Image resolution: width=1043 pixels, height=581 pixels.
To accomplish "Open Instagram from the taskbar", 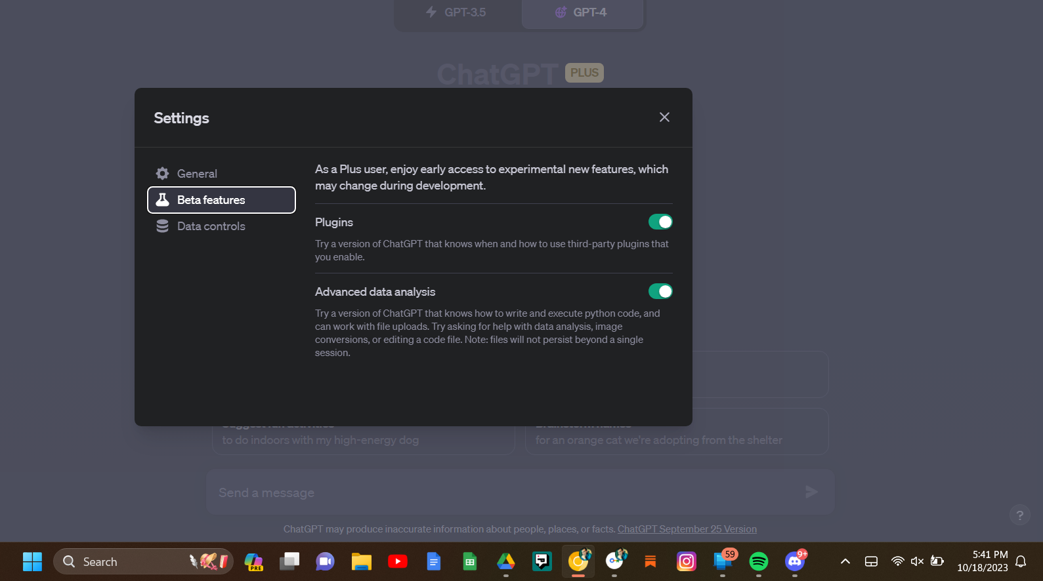I will click(x=687, y=562).
